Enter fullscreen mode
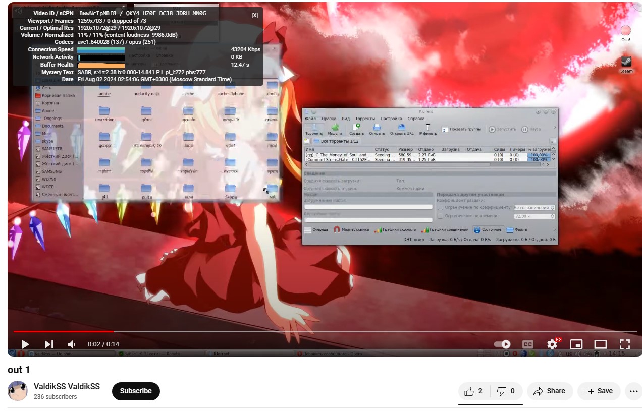This screenshot has width=642, height=412. (x=624, y=344)
